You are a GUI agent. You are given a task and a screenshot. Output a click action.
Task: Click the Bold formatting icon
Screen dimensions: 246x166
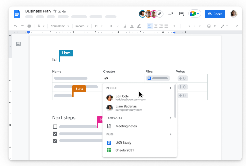111,26
